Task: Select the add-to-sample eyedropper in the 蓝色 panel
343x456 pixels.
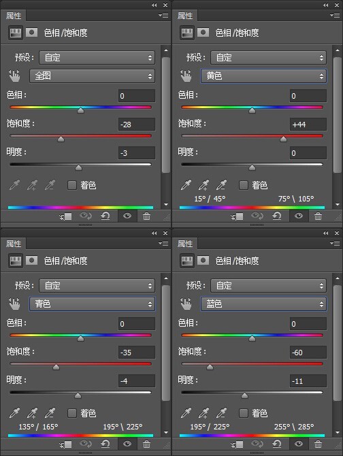Action: [x=203, y=412]
